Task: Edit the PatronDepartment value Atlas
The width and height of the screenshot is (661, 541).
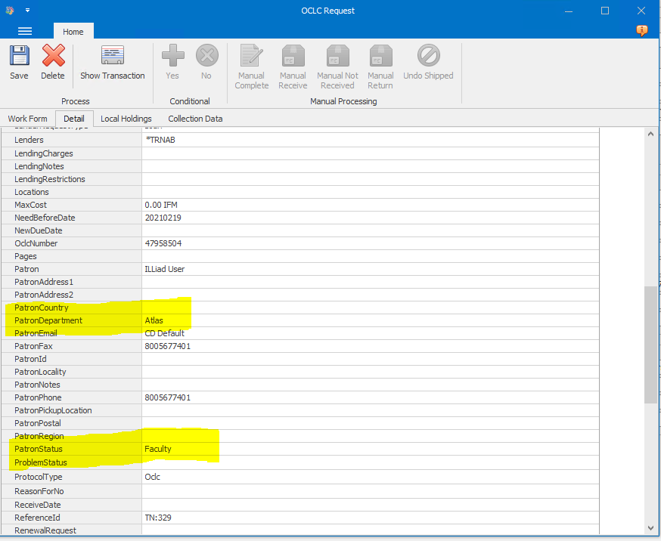Action: click(154, 320)
